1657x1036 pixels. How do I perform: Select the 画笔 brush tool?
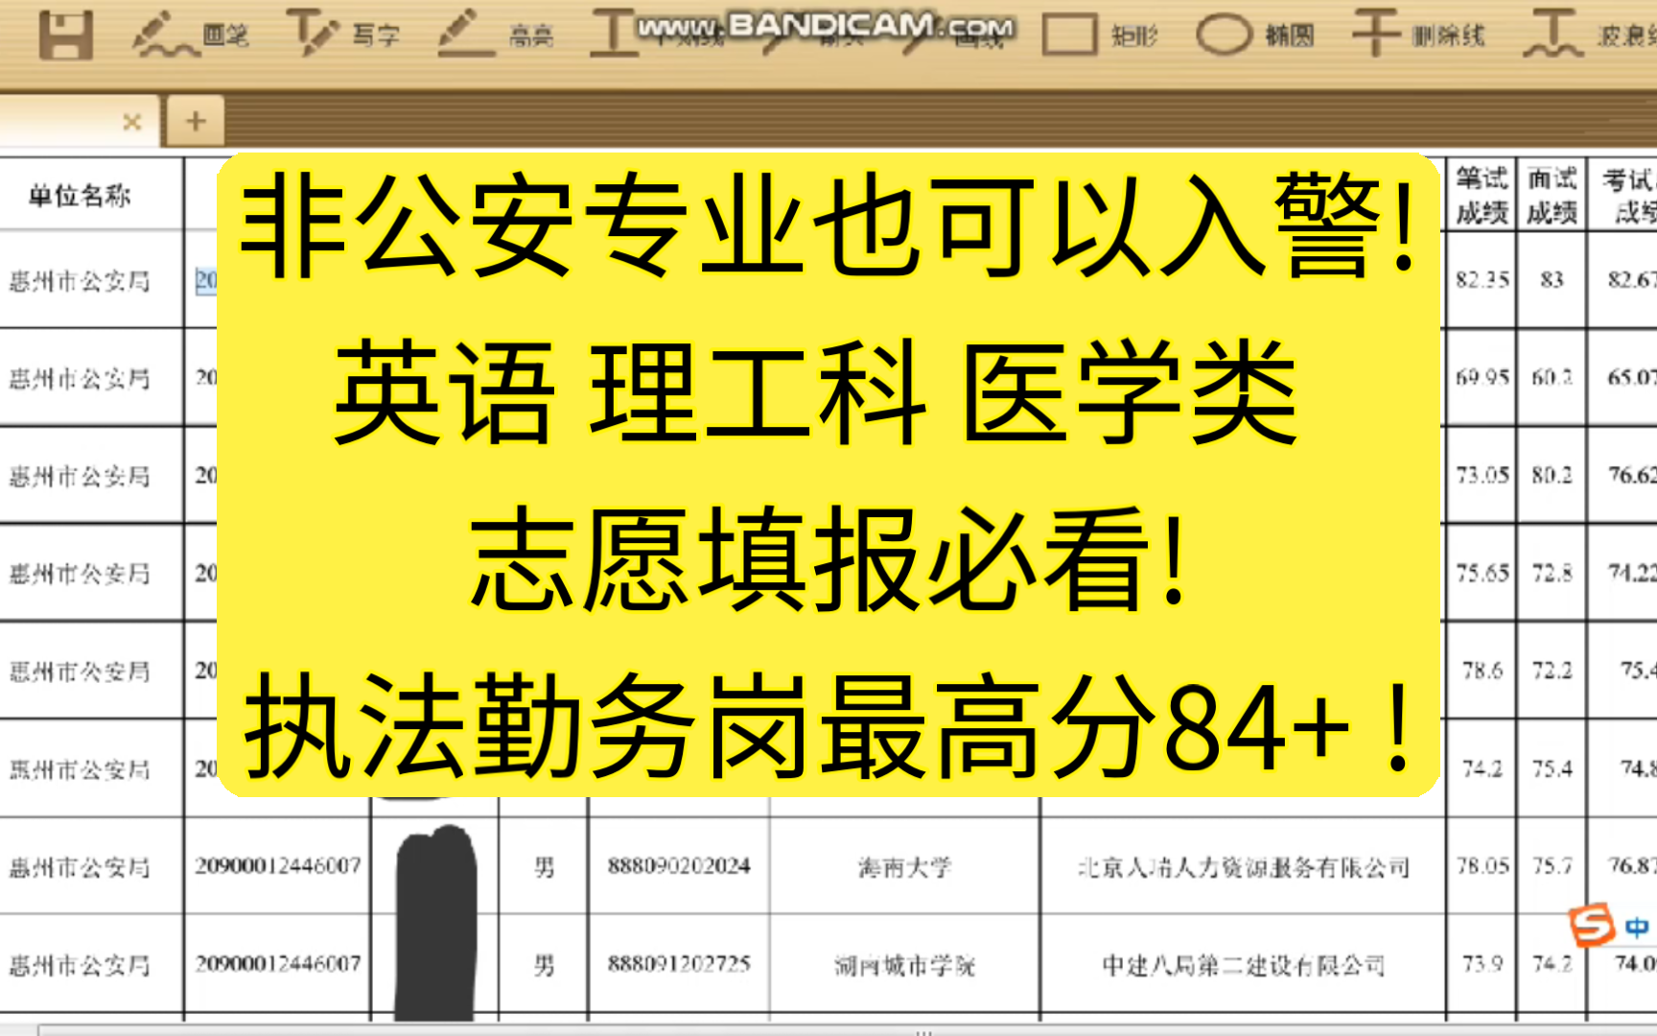tap(190, 35)
